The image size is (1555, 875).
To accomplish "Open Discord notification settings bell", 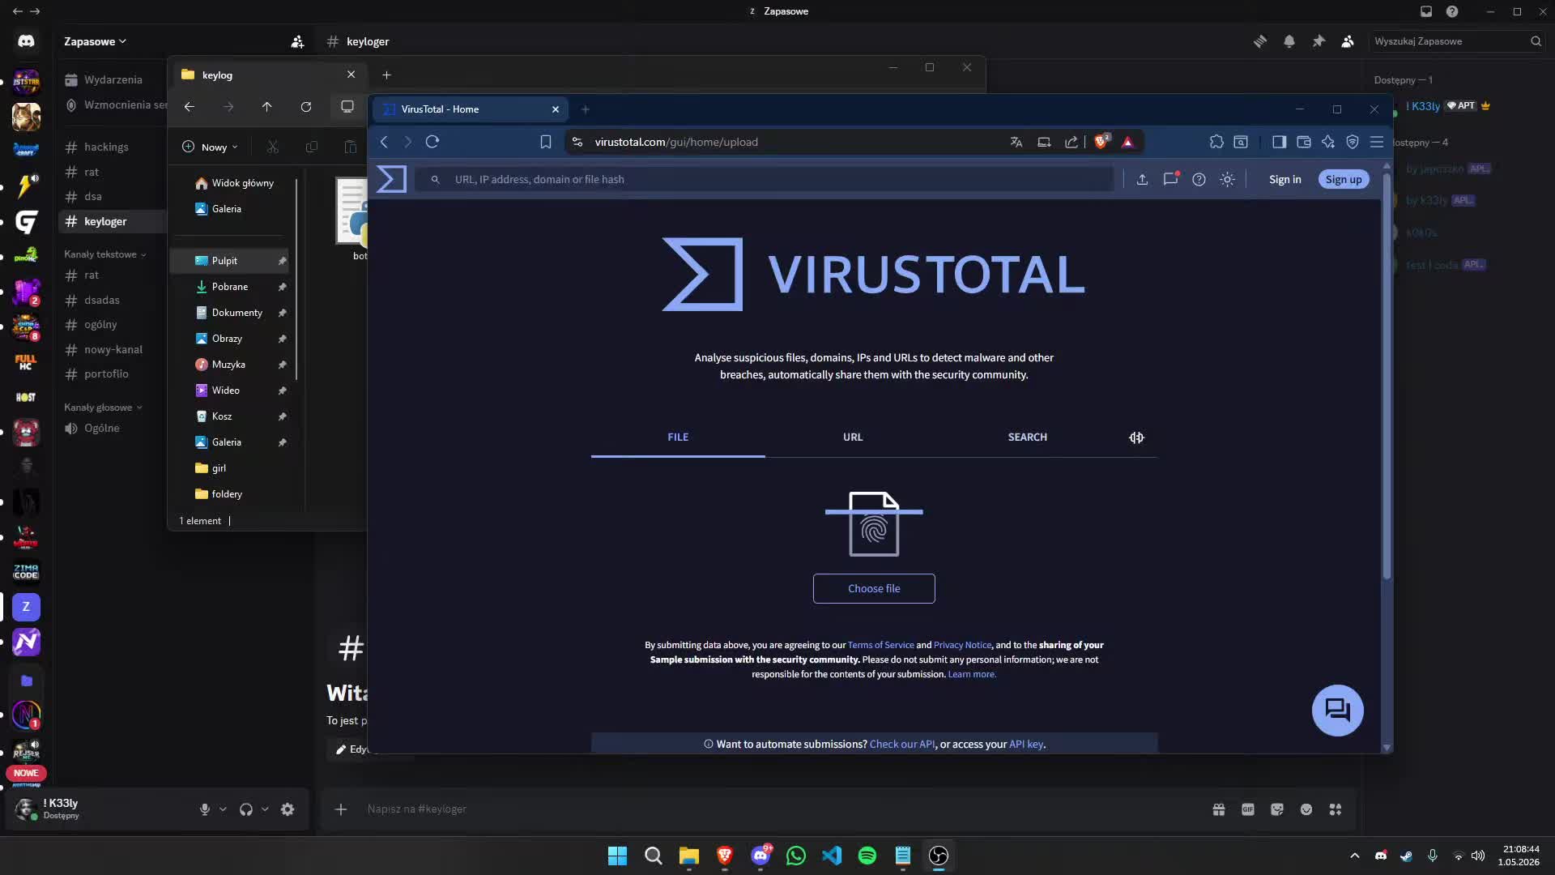I will 1289,41.
